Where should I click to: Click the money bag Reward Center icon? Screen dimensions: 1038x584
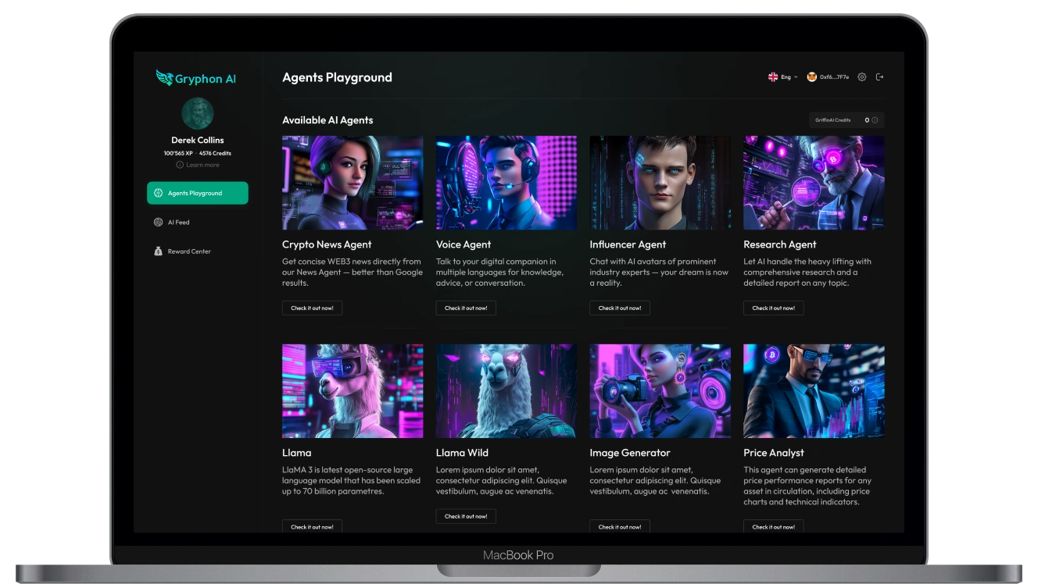[x=159, y=251]
